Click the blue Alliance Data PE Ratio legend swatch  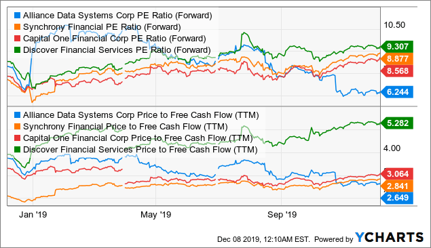coord(18,16)
